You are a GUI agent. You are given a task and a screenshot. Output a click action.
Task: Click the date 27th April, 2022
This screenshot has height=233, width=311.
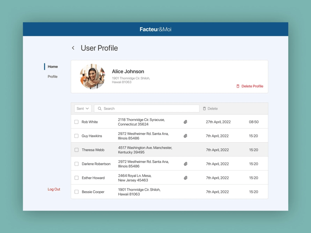tap(218, 122)
